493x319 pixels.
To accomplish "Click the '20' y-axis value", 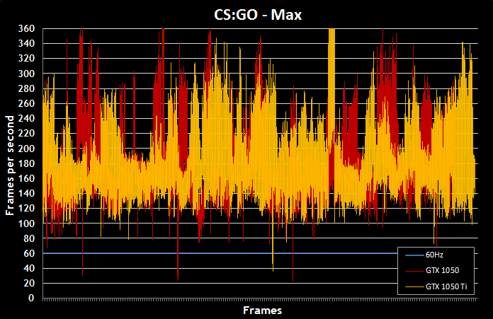I will click(29, 283).
